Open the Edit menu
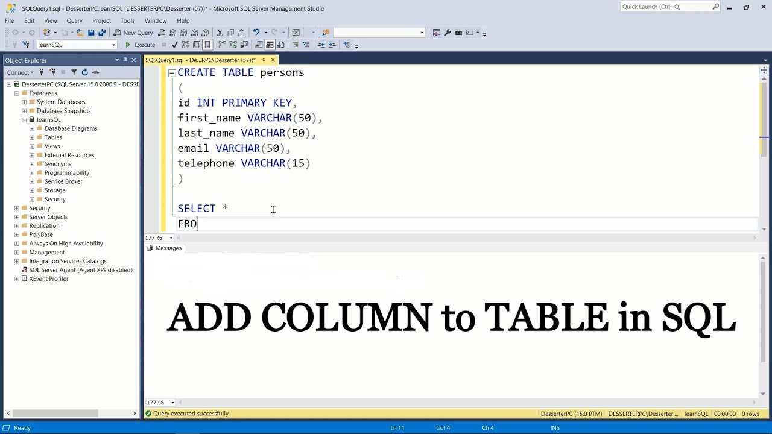 29,20
